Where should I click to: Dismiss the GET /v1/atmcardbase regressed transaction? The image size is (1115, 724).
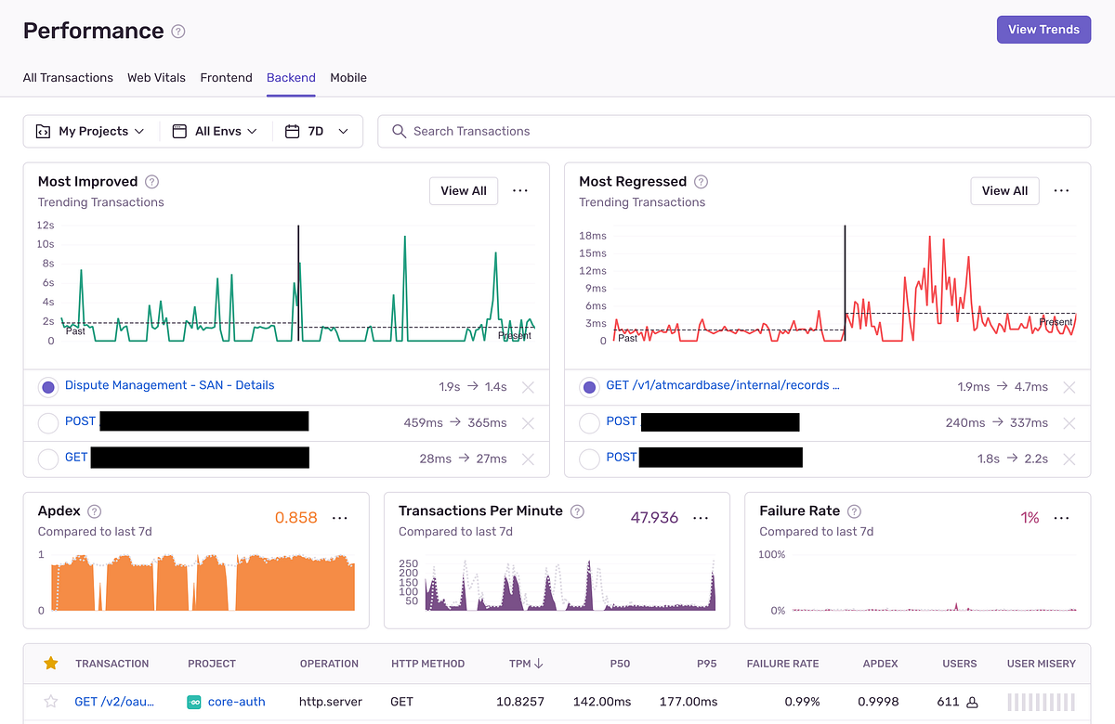tap(1069, 386)
